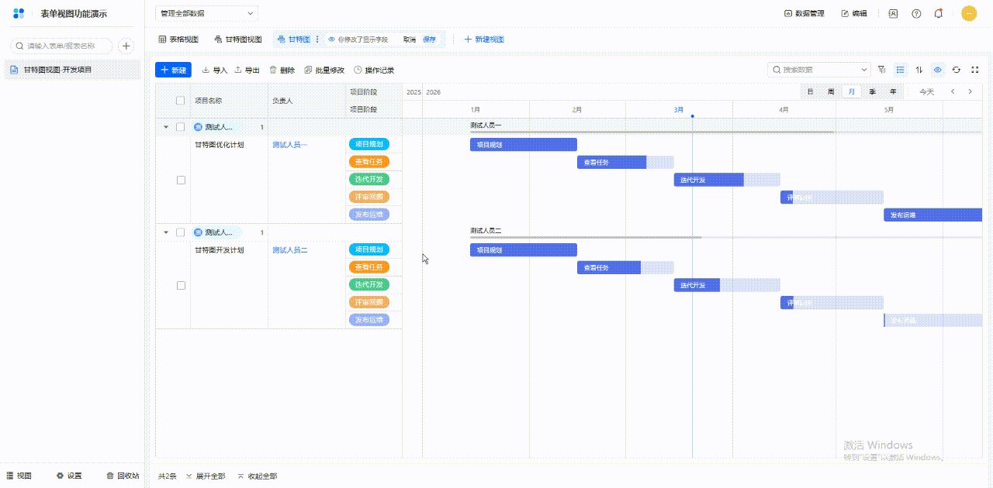Collapse the first 测试人员 group row
Viewport: 993px width, 488px height.
pos(165,126)
